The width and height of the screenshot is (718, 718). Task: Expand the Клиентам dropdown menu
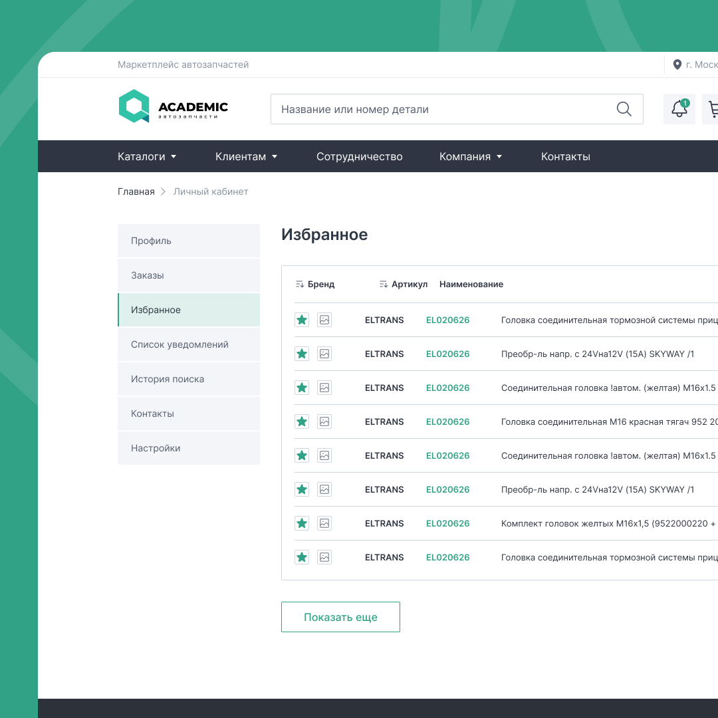coord(247,157)
